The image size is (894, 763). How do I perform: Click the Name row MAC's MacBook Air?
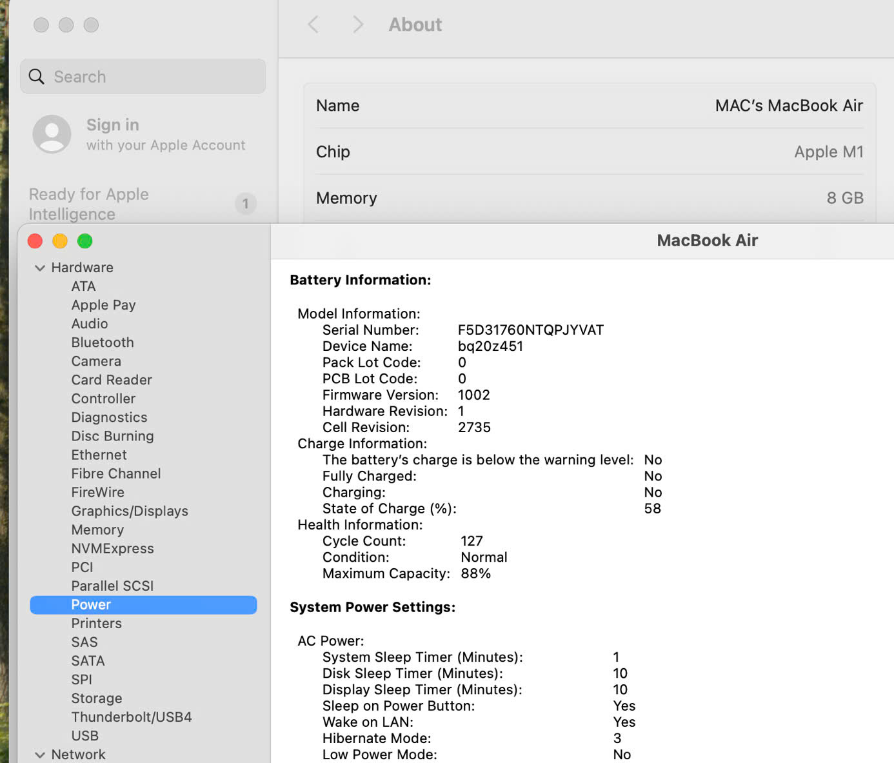(589, 106)
